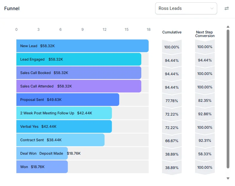
Task: Click cumulative 72.22% for 2 Week Follow Up
Action: [172, 114]
